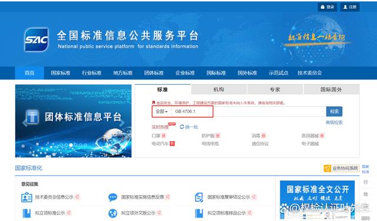Open the 全部 search scope dropdown

(161, 111)
